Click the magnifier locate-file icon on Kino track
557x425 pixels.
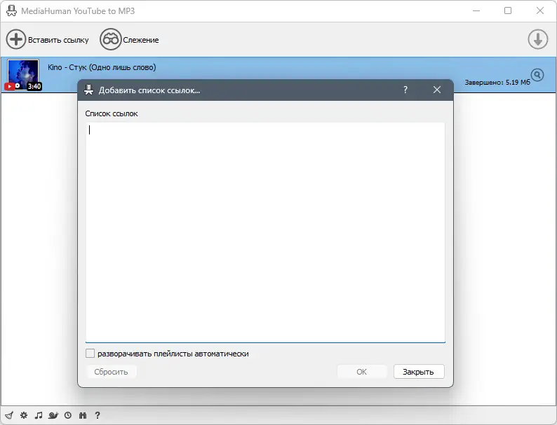(x=537, y=75)
